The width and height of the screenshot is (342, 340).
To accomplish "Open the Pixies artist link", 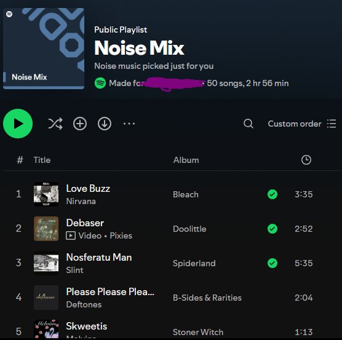I will [121, 235].
